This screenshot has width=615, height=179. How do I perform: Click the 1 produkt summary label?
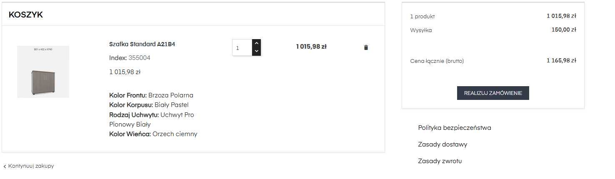point(422,17)
